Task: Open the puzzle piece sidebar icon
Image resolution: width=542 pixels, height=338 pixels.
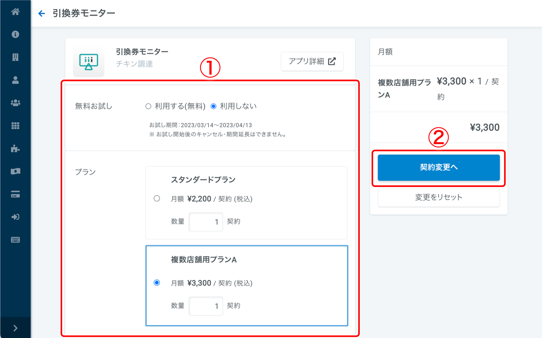Action: click(x=15, y=148)
